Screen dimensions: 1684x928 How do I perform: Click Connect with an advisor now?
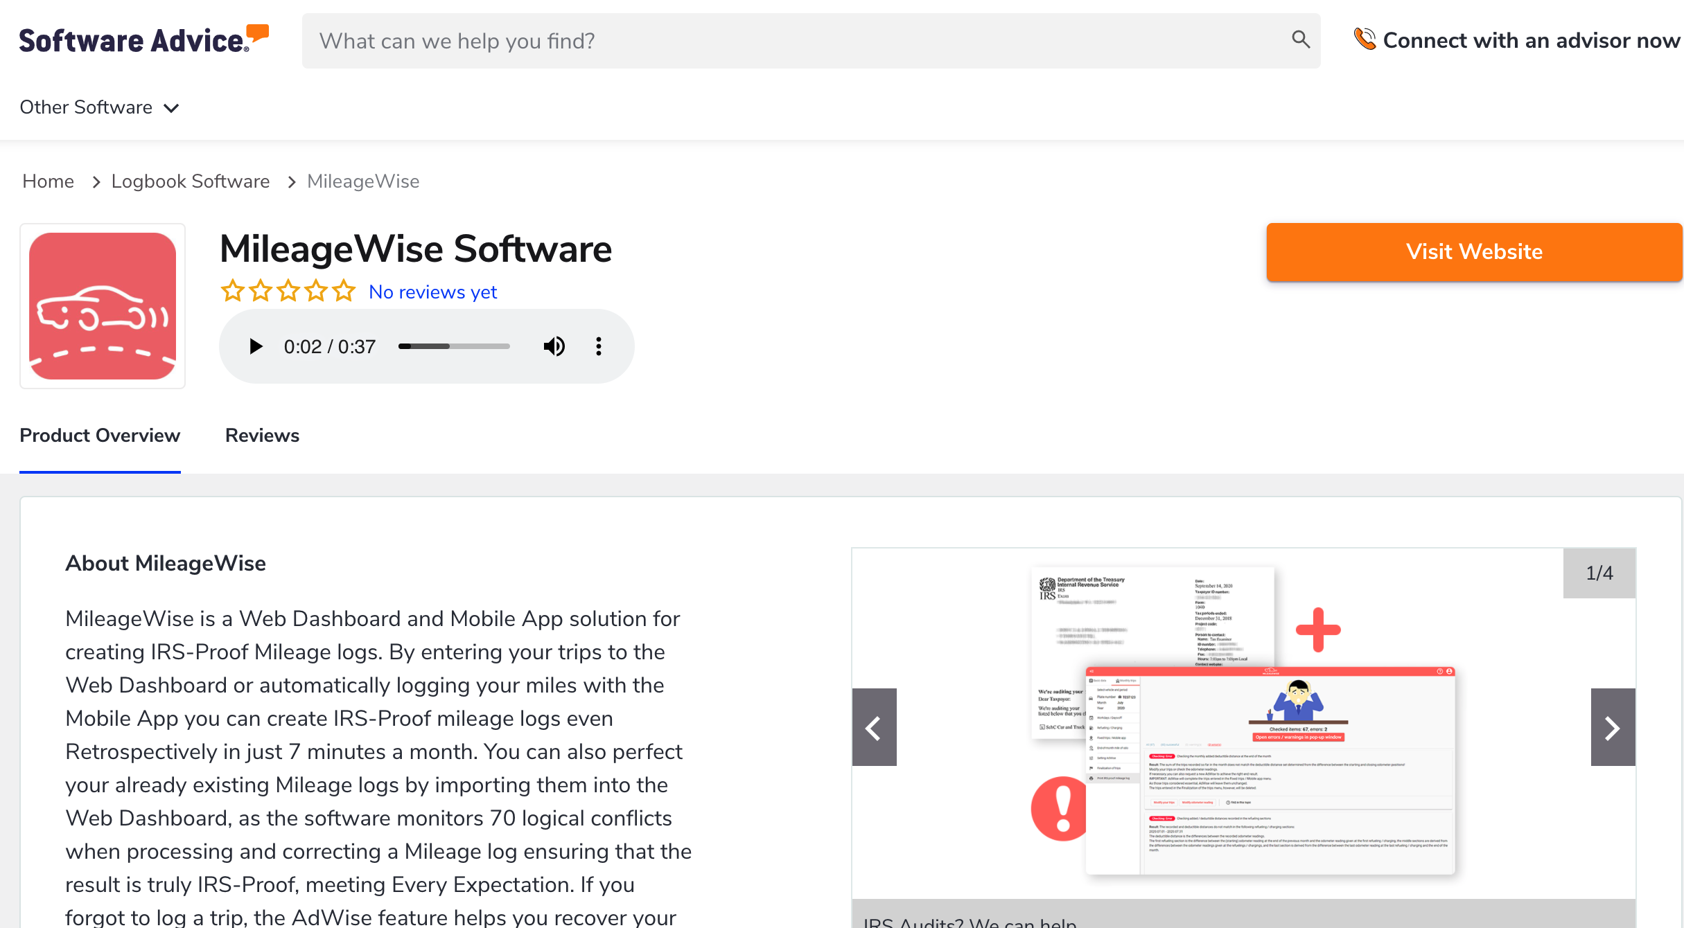(1531, 40)
